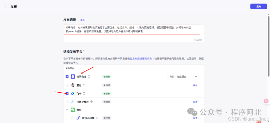270x123 pixels.
Task: Uncheck the 扣子商店 checkbox
Action: point(67,76)
